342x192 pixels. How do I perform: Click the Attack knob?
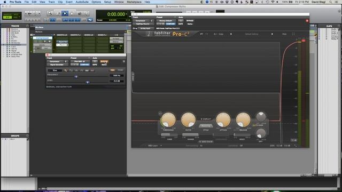(223, 119)
